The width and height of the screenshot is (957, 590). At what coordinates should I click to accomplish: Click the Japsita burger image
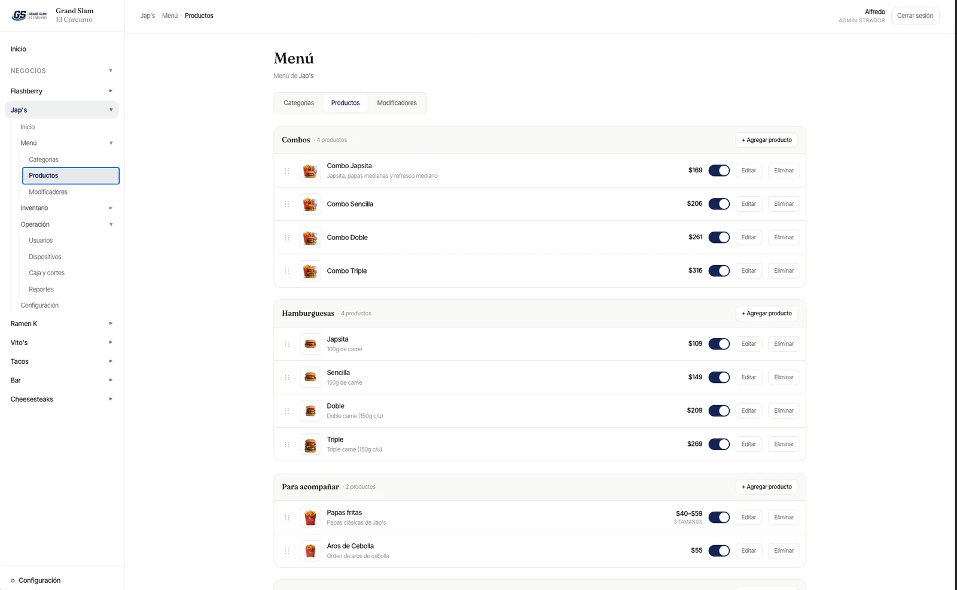coord(310,344)
